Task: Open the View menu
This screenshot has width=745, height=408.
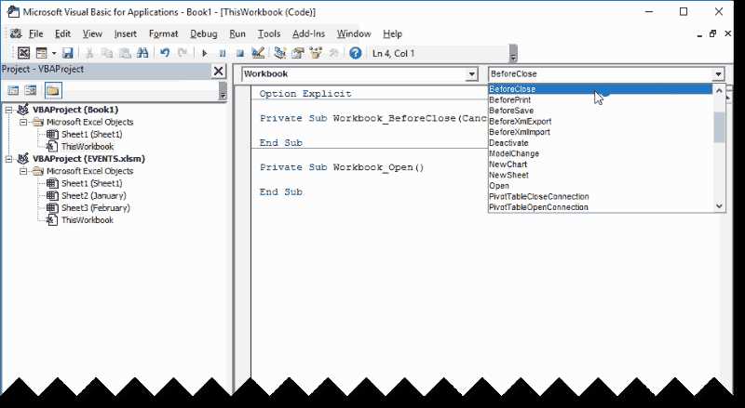Action: [x=92, y=33]
